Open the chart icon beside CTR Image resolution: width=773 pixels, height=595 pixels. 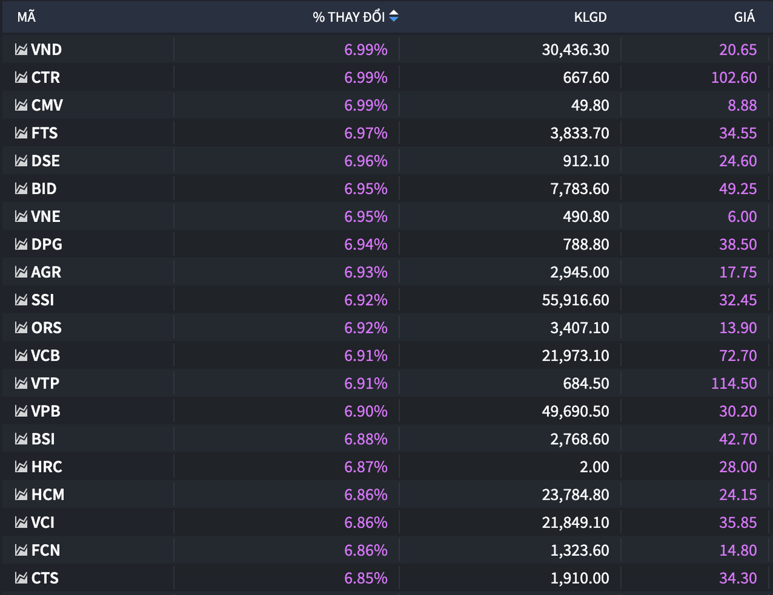[21, 77]
